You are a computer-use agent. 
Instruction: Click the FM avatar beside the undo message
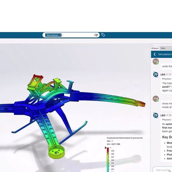coord(156,61)
